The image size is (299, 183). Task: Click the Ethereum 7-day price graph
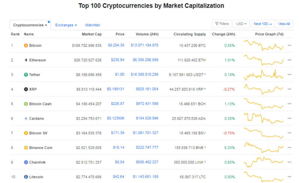264,60
